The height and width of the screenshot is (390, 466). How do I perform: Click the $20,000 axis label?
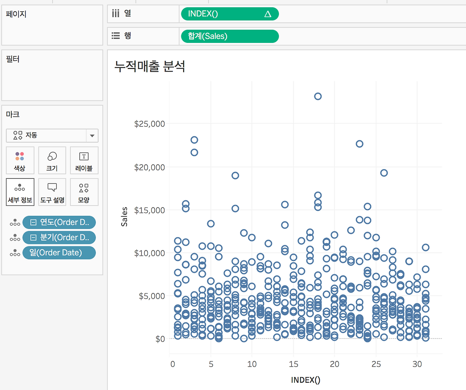click(150, 167)
